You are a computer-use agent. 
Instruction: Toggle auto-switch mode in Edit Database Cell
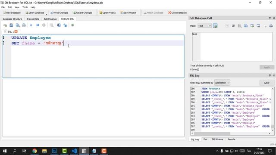click(x=215, y=26)
